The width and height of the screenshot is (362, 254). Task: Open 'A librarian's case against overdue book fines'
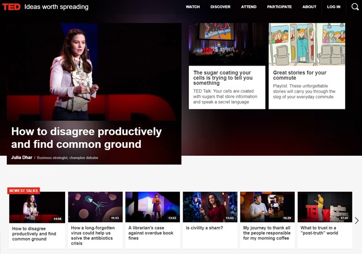pyautogui.click(x=151, y=233)
